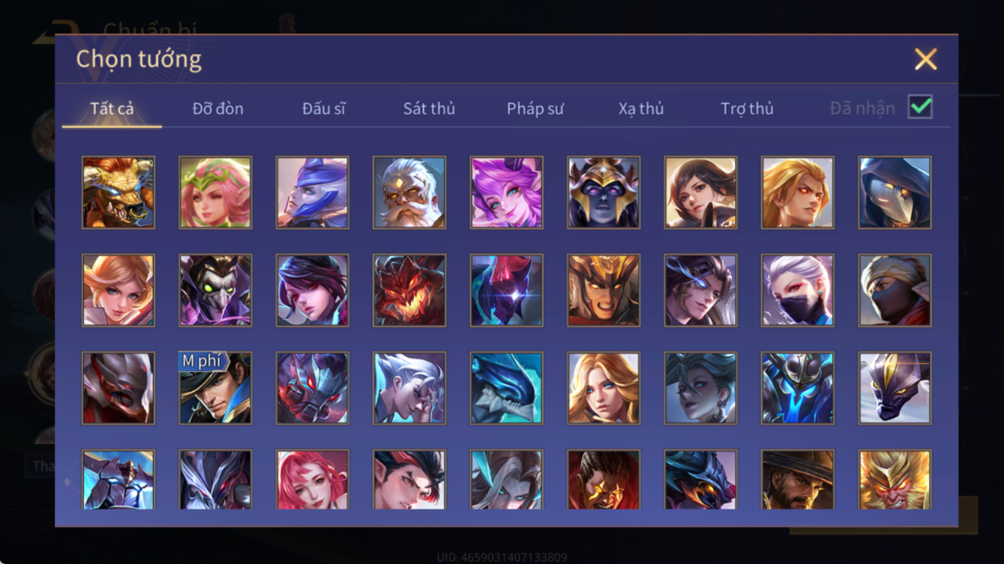The height and width of the screenshot is (564, 1004).
Task: Pick the white-bearded old man hero
Action: pyautogui.click(x=409, y=192)
